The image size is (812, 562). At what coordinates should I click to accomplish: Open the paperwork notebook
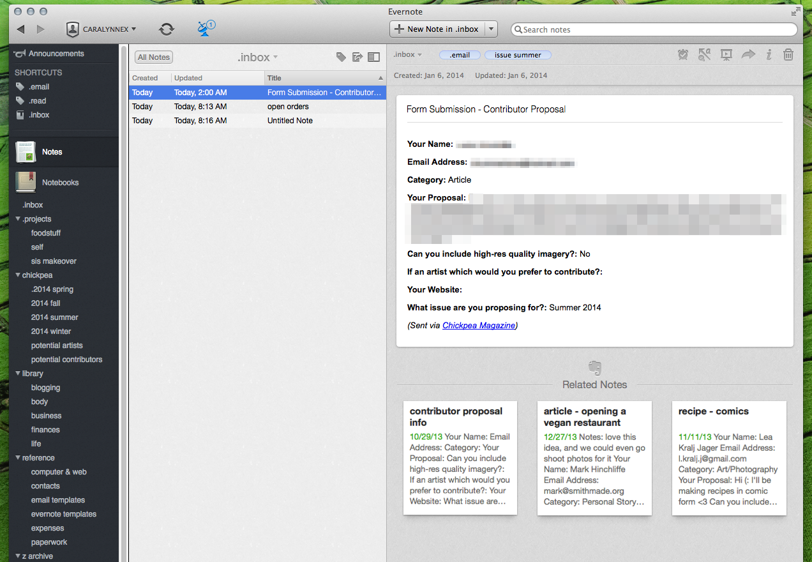pyautogui.click(x=49, y=542)
